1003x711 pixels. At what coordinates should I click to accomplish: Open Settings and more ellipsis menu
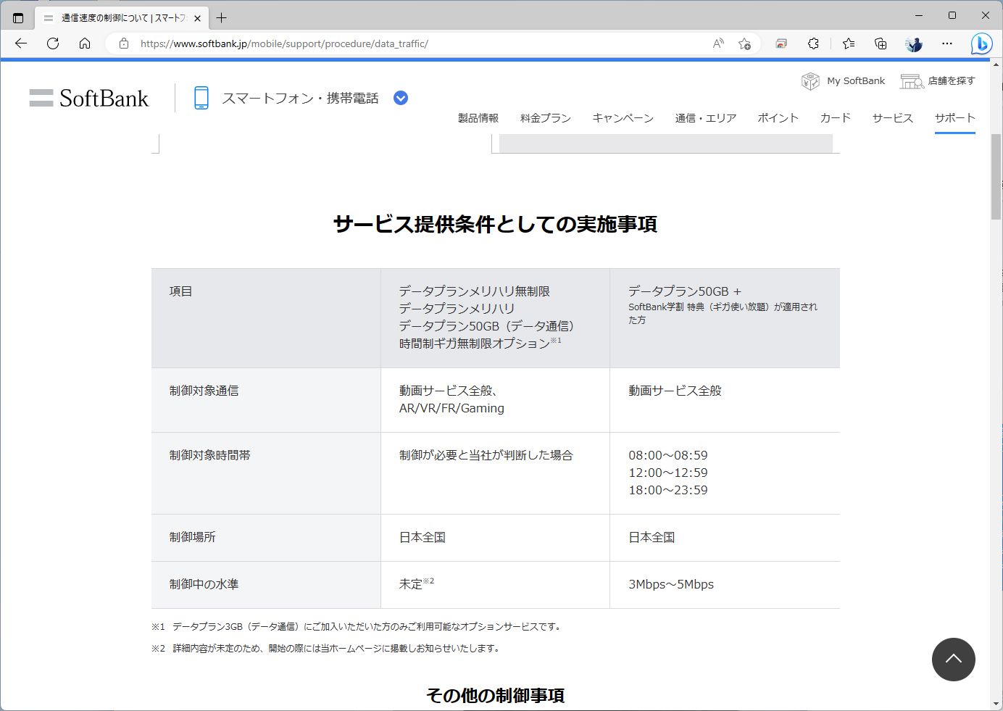click(947, 43)
